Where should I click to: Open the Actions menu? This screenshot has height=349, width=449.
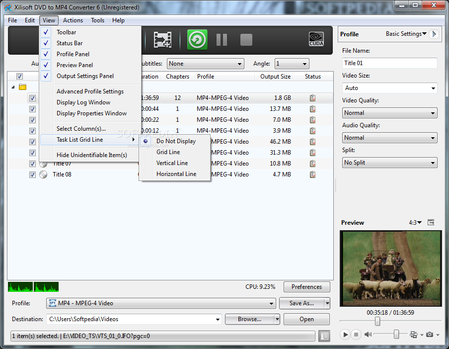coord(73,20)
